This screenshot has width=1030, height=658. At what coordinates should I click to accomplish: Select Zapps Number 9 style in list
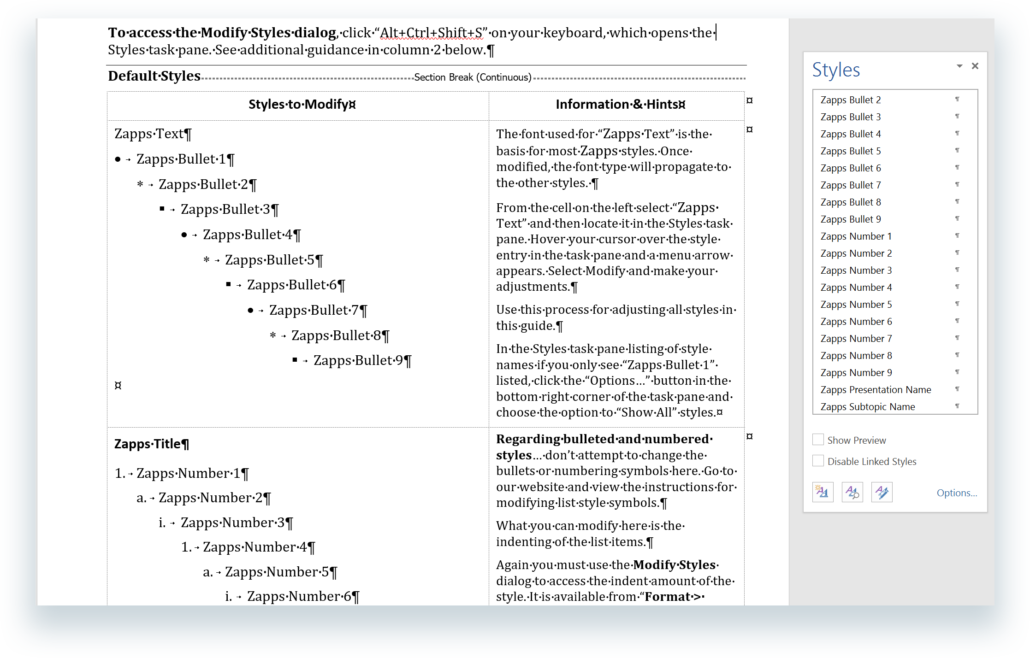coord(894,372)
